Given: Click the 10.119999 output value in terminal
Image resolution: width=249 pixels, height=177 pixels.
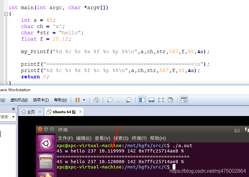Looking at the screenshot, I should coord(112,151).
